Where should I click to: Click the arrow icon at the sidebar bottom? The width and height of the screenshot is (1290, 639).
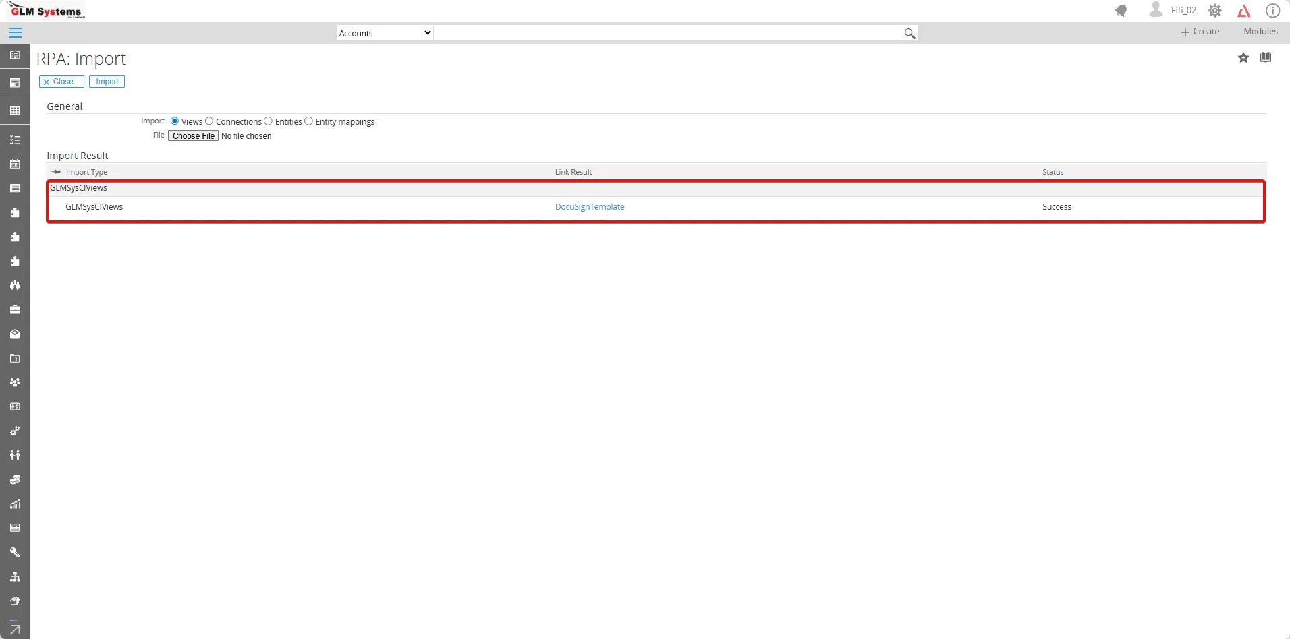tap(15, 628)
